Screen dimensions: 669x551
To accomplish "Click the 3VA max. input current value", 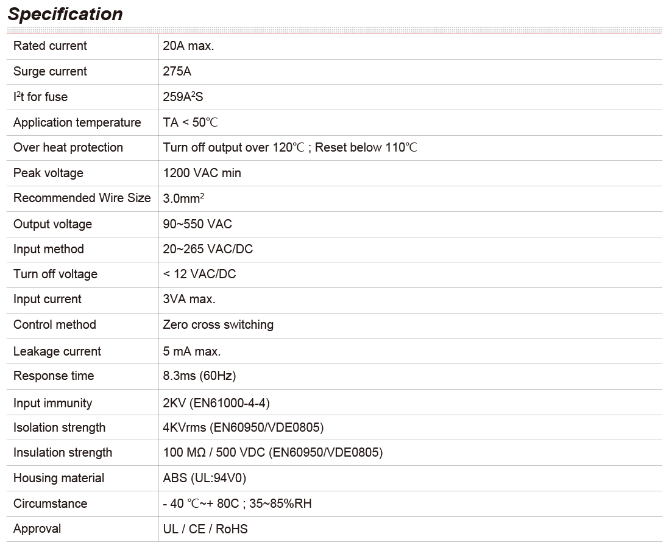I will [189, 299].
